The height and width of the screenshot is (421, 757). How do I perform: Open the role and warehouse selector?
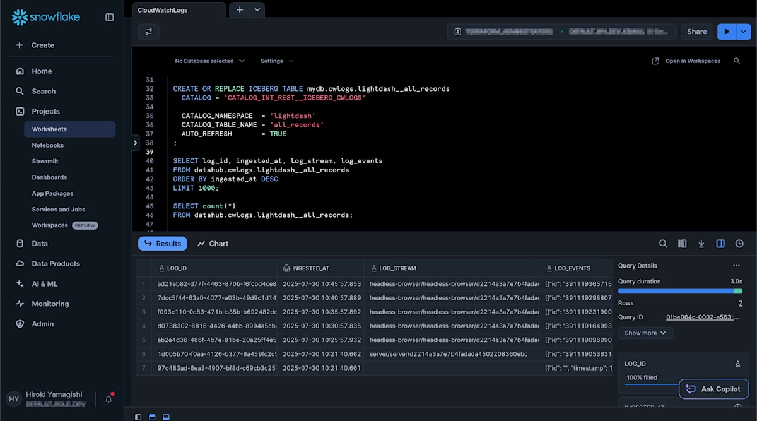pos(562,32)
